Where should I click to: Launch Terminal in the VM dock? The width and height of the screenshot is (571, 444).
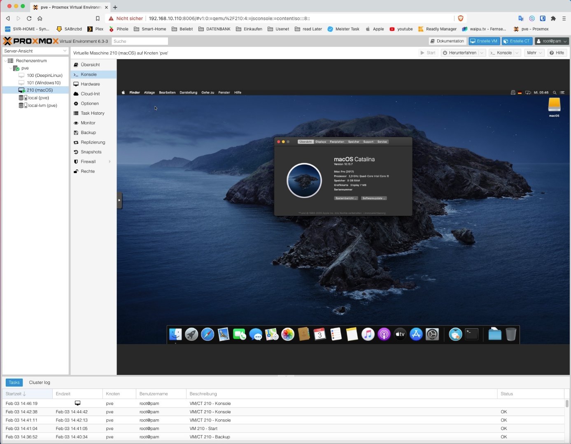[472, 334]
